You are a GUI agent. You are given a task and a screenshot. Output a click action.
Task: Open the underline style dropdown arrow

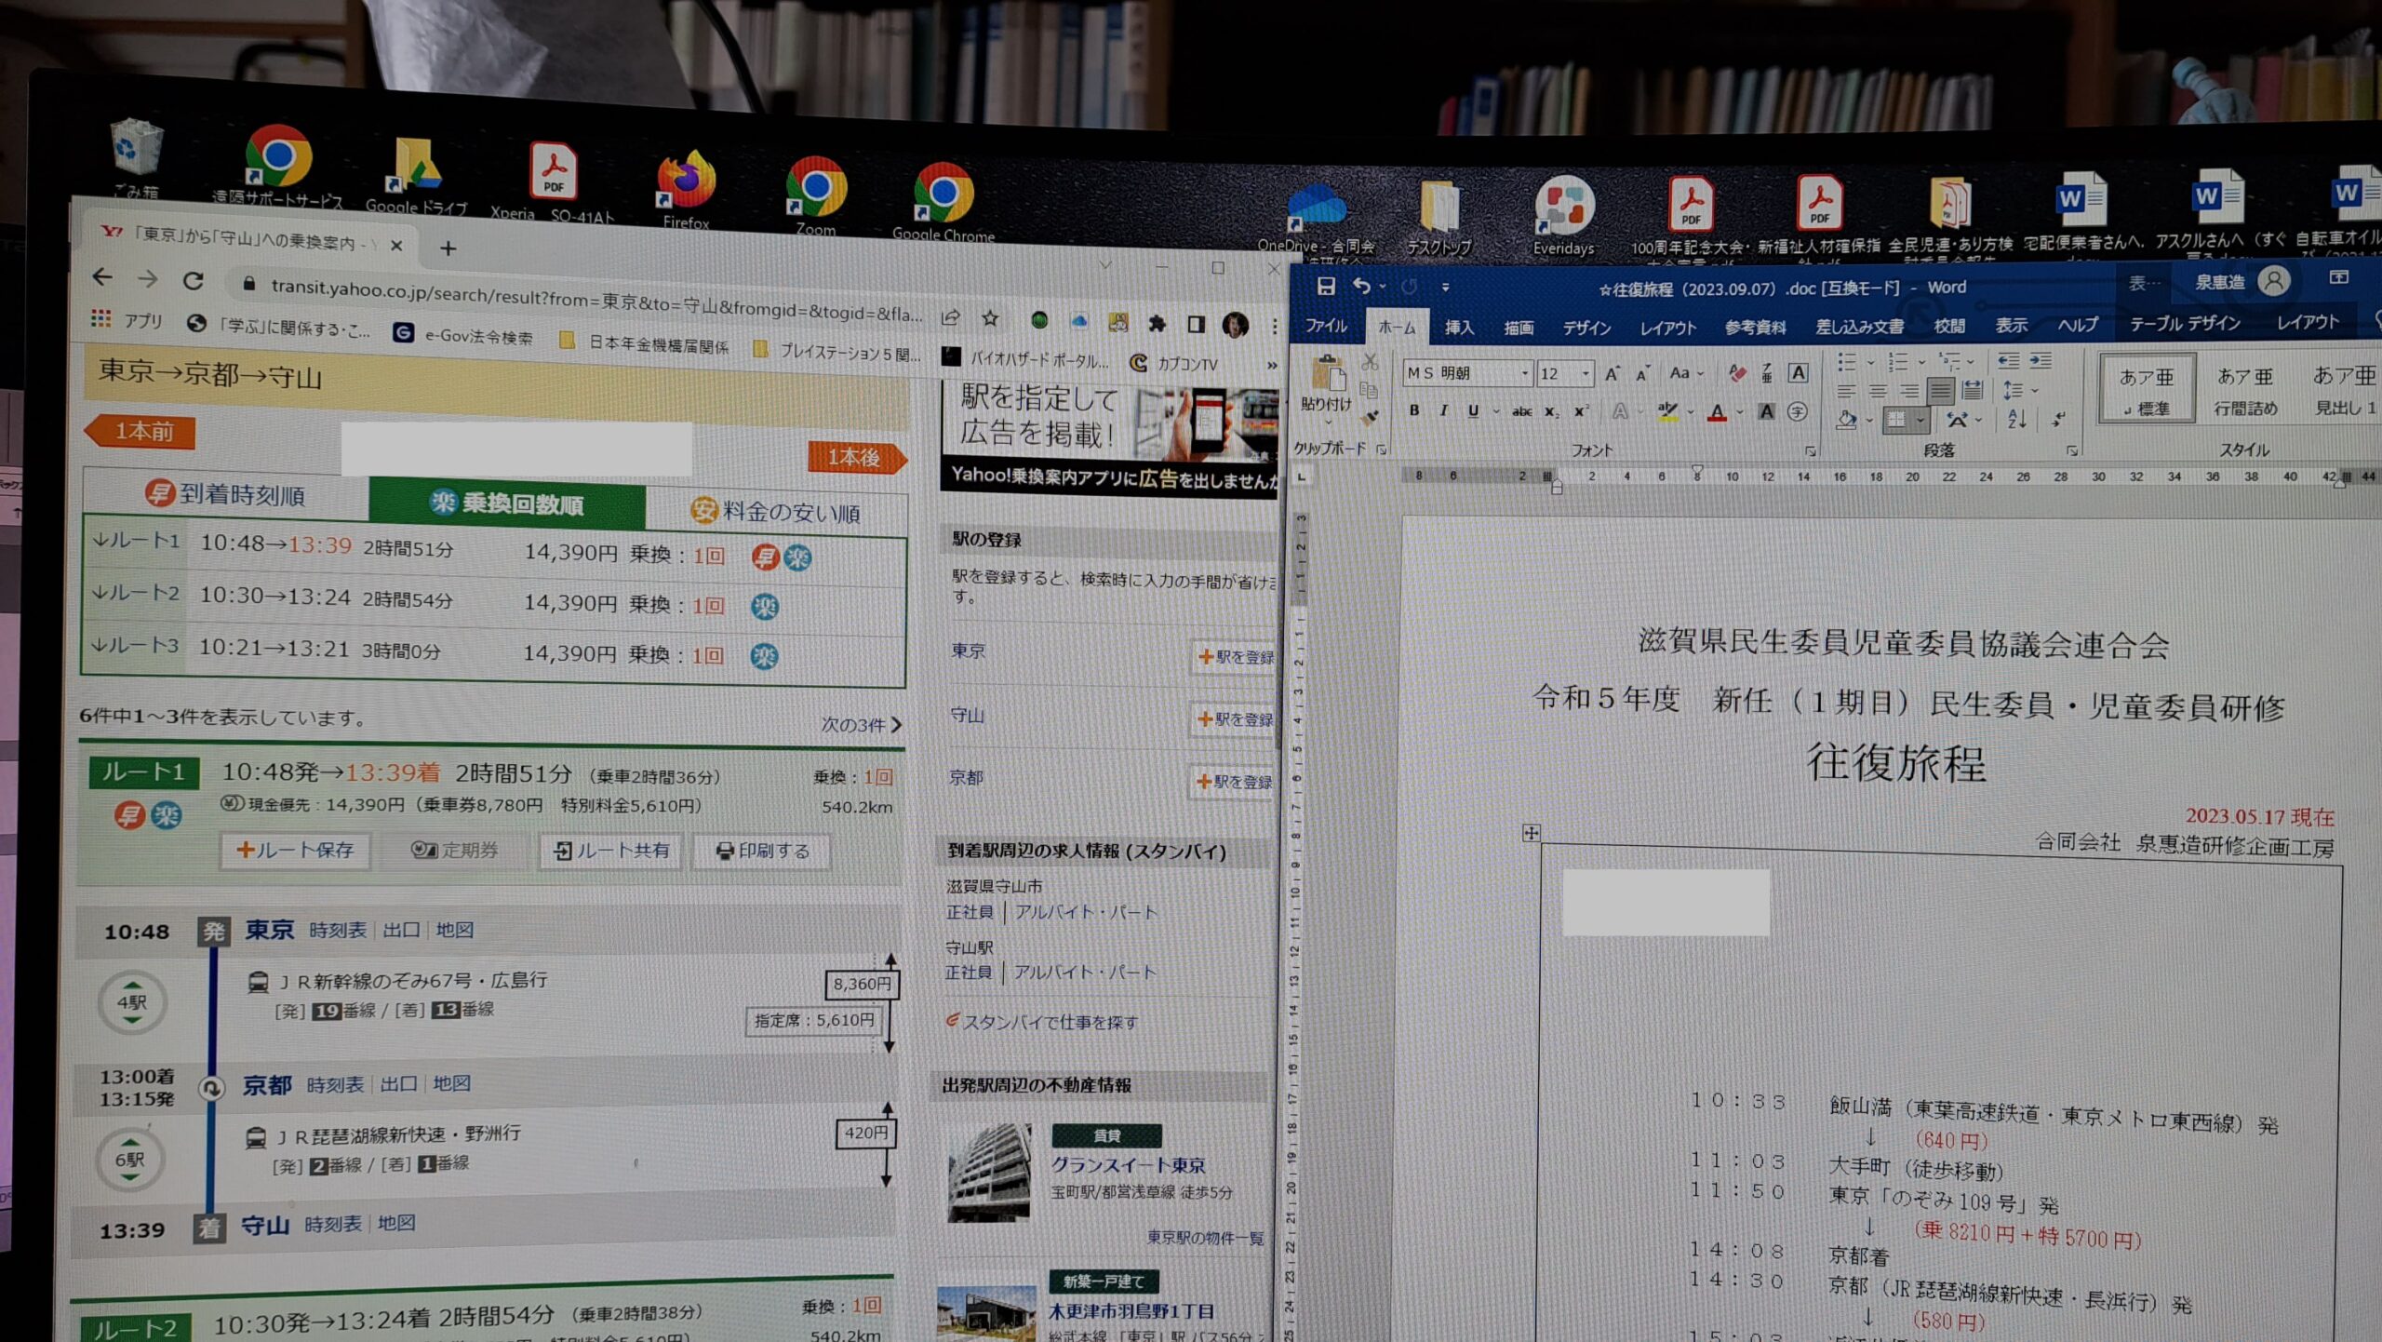(x=1495, y=410)
